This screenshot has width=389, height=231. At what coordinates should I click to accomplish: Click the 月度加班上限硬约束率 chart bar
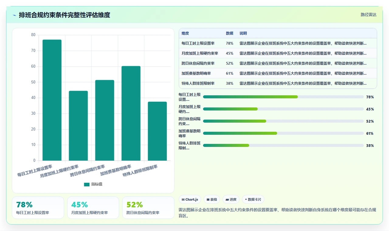(78, 126)
